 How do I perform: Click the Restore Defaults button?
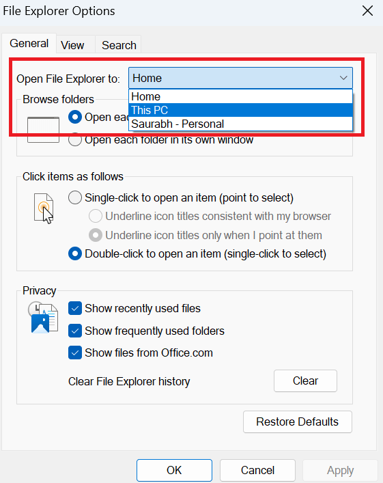pos(298,422)
